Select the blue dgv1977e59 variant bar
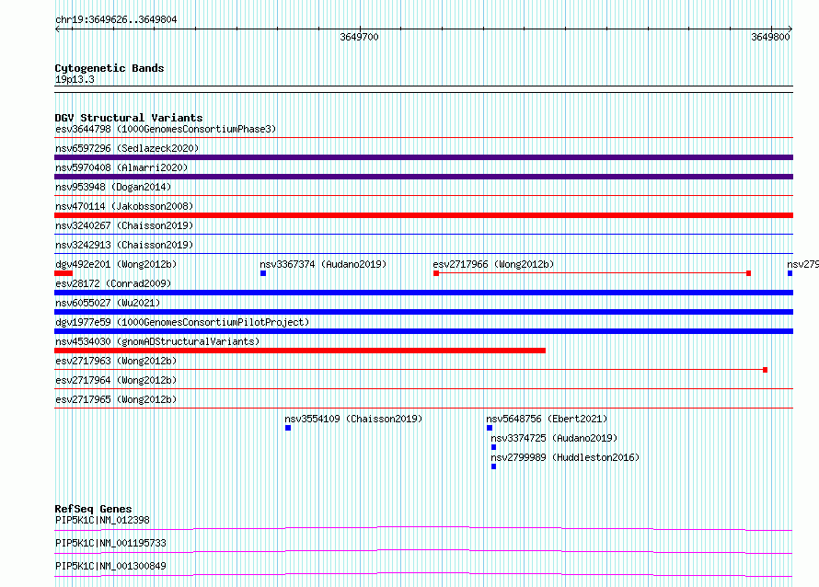 [423, 331]
